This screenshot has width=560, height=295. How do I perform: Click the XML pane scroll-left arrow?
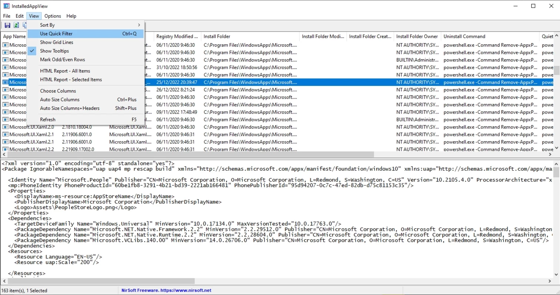pos(4,281)
